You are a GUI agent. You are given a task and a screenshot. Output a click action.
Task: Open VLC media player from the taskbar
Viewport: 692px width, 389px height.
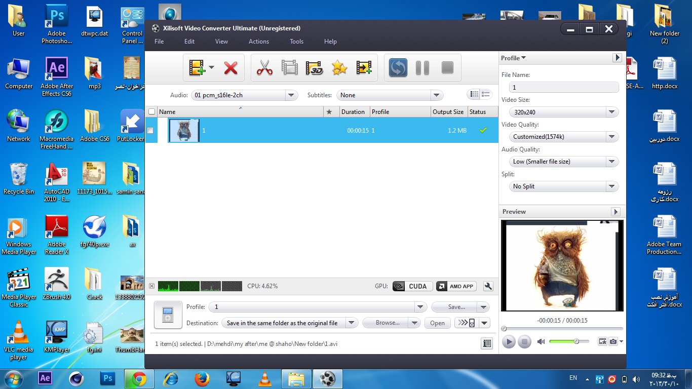coord(264,378)
